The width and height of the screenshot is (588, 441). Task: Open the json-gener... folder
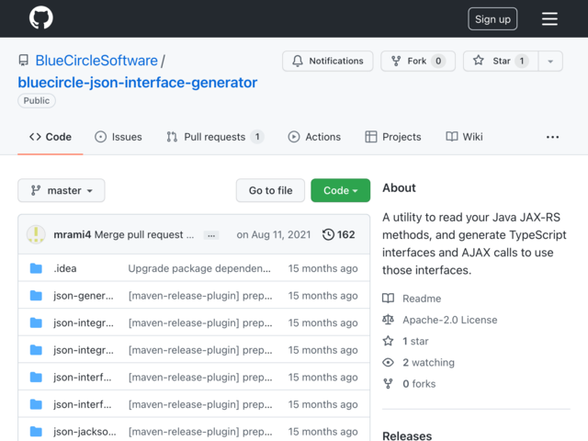pyautogui.click(x=84, y=296)
